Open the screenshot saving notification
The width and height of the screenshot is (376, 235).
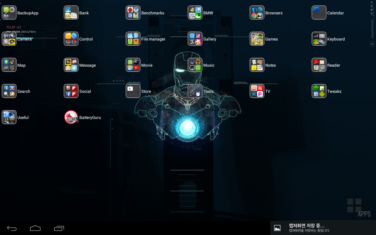(323, 228)
